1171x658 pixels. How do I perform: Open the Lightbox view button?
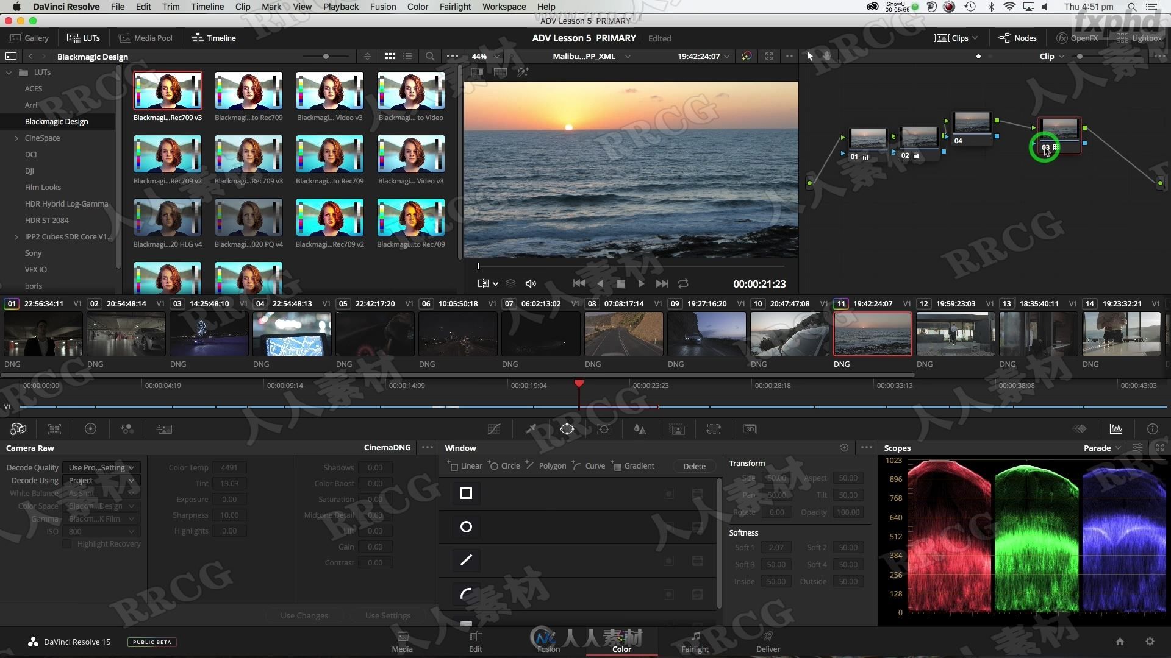[1139, 38]
